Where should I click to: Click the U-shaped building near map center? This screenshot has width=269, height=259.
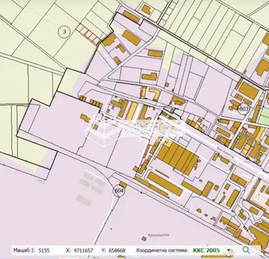tap(155, 94)
